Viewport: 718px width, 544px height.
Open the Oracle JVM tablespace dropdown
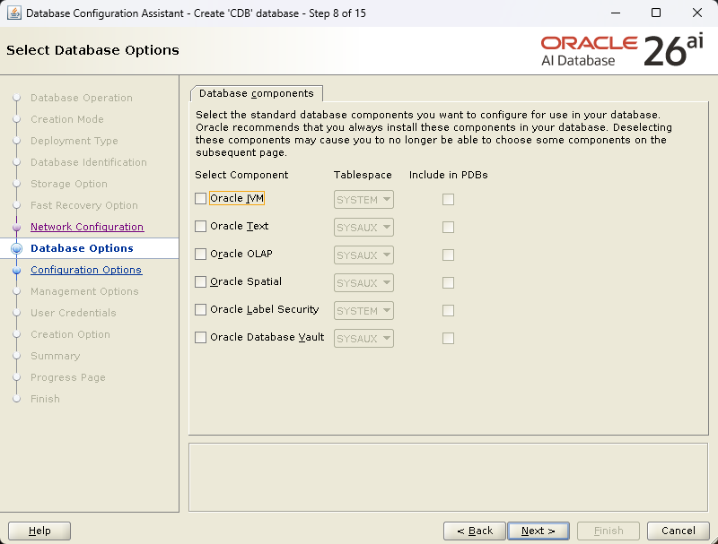363,200
